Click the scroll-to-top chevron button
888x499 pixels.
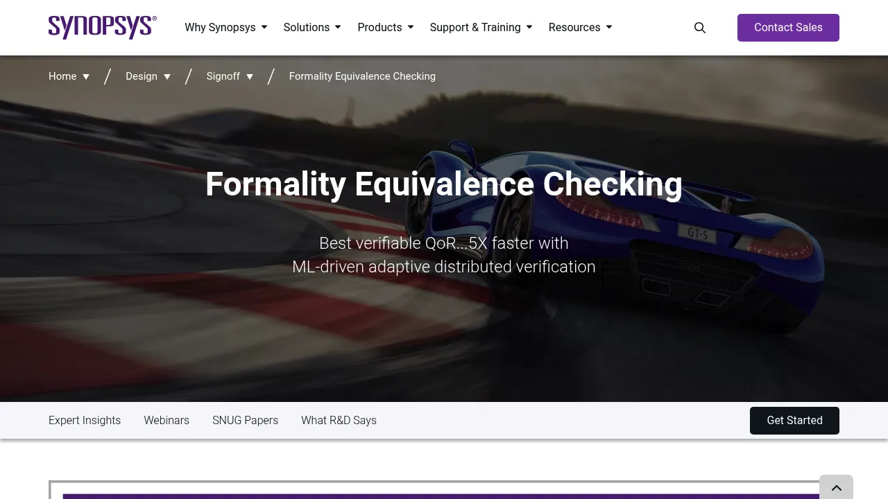pos(836,487)
